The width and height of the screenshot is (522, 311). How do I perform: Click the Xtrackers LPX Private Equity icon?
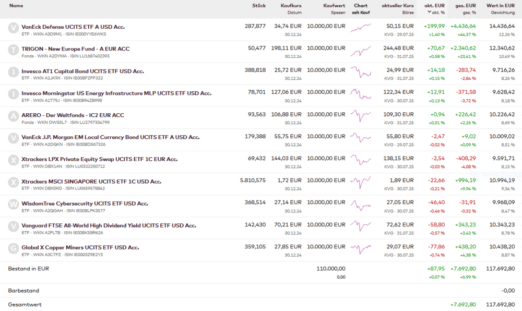click(x=14, y=161)
